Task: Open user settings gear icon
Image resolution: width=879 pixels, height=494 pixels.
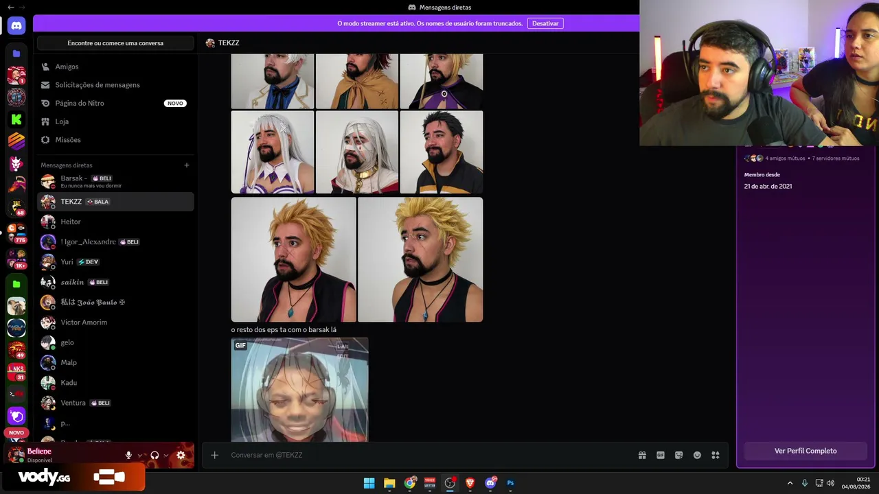Action: tap(181, 455)
